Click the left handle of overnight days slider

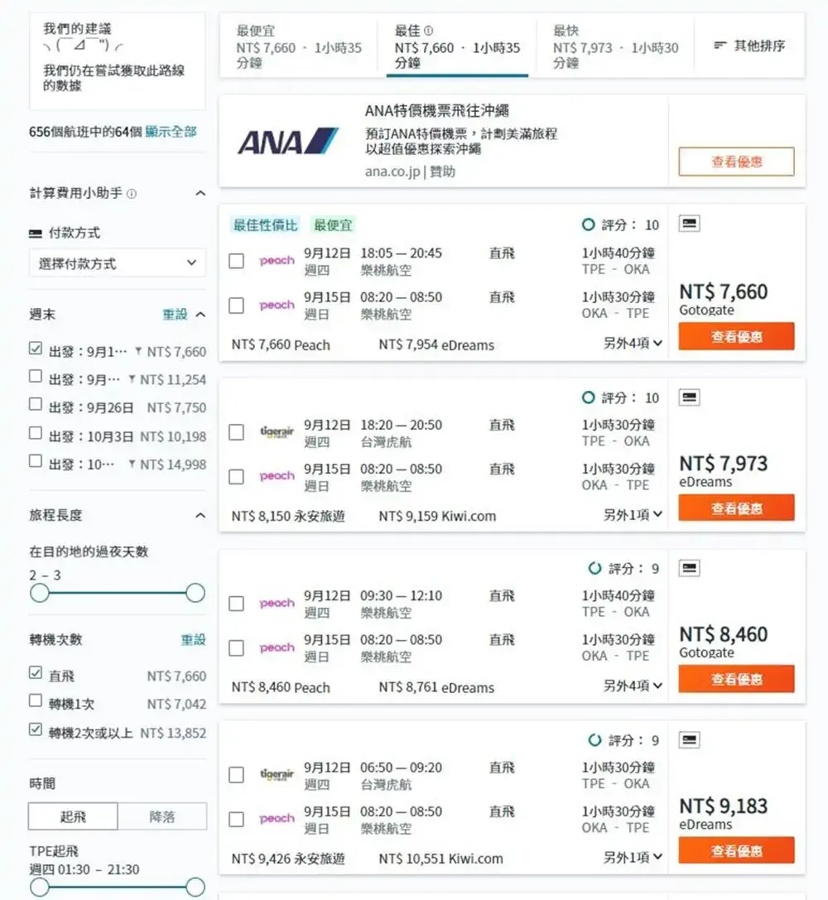(x=40, y=593)
